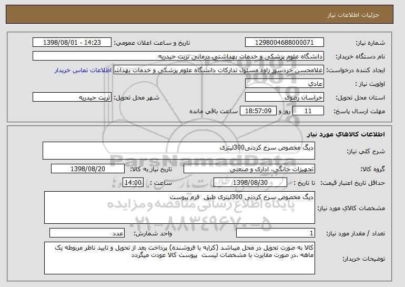
Task: Click the گروه کالا label
Action: [x=373, y=169]
